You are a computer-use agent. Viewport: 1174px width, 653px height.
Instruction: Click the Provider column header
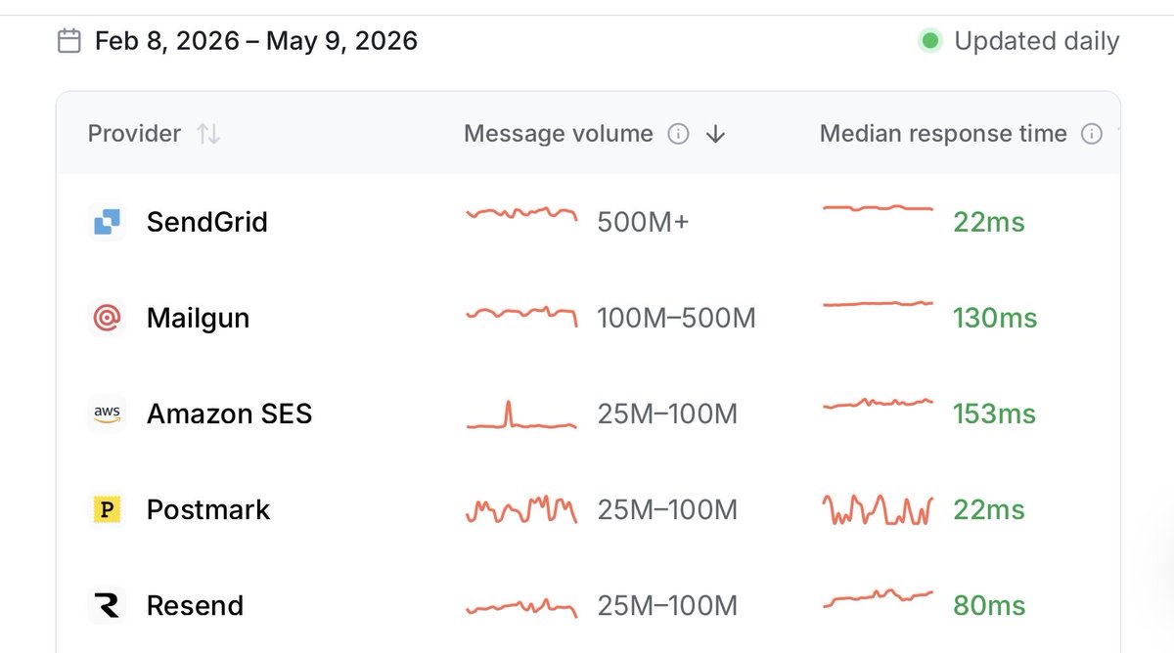pos(134,134)
